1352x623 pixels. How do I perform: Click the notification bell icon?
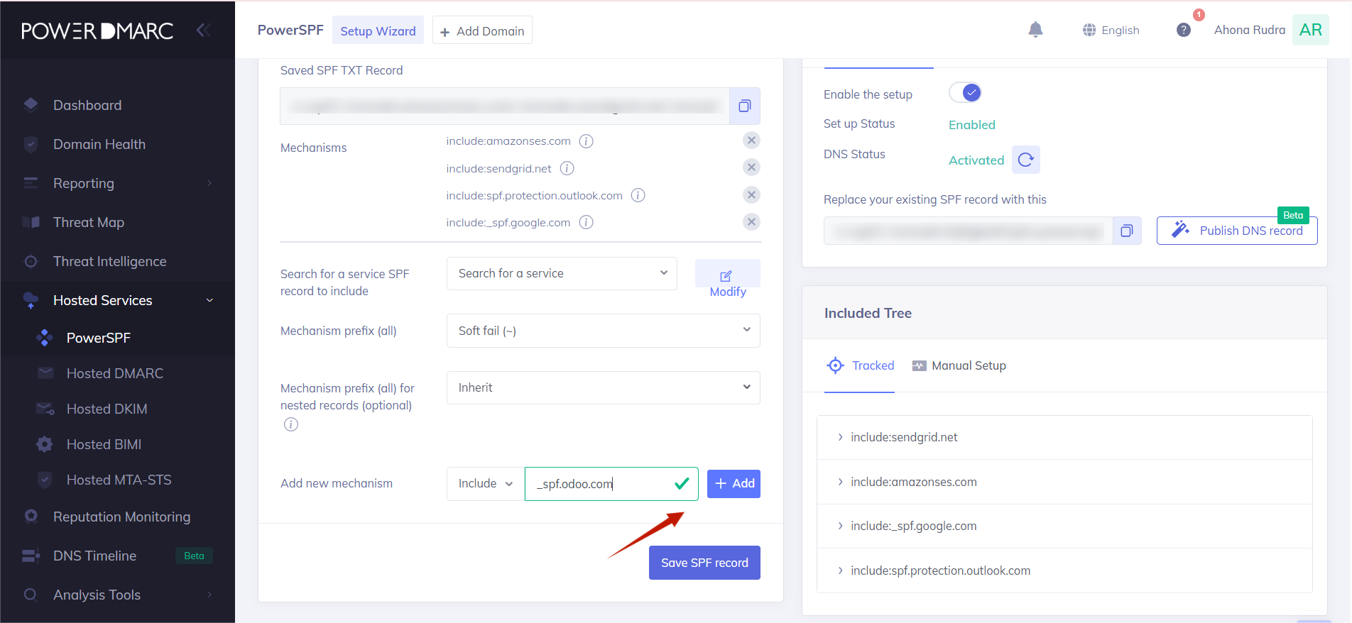point(1035,30)
